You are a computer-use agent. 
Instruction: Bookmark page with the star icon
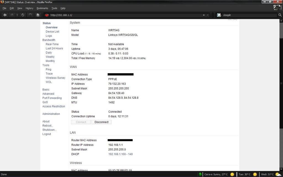click(204, 15)
